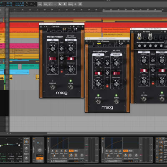Flip LFO range switch on Call & Response pedal
Viewport: 167px width, 167px height.
(x=98, y=73)
